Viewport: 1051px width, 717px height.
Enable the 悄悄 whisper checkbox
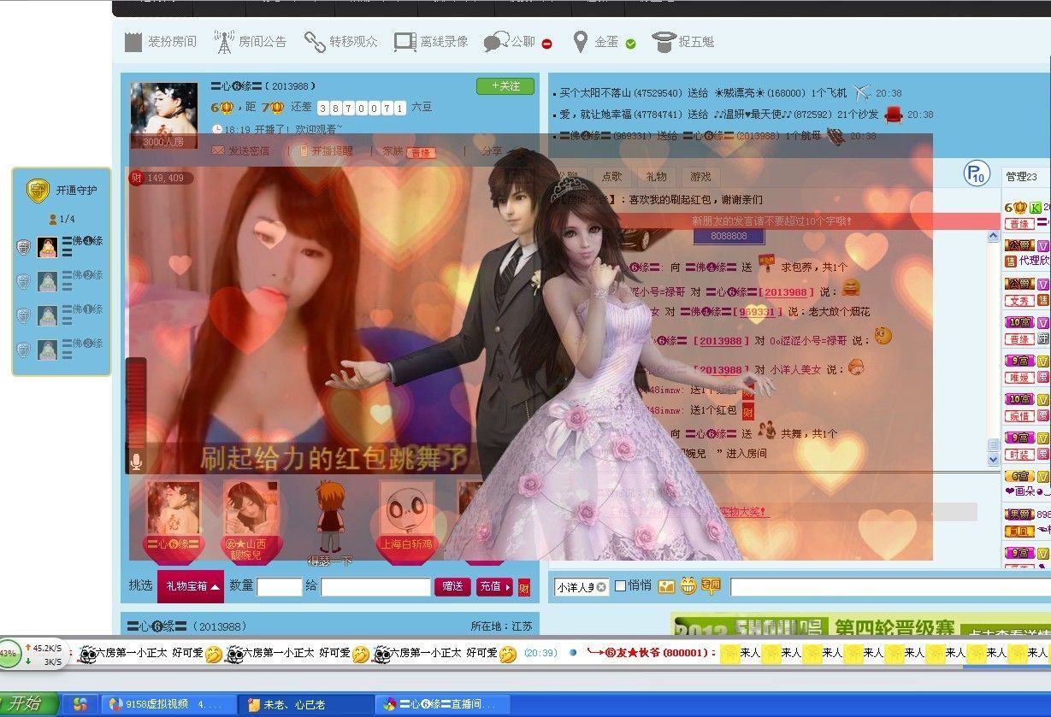[x=621, y=585]
